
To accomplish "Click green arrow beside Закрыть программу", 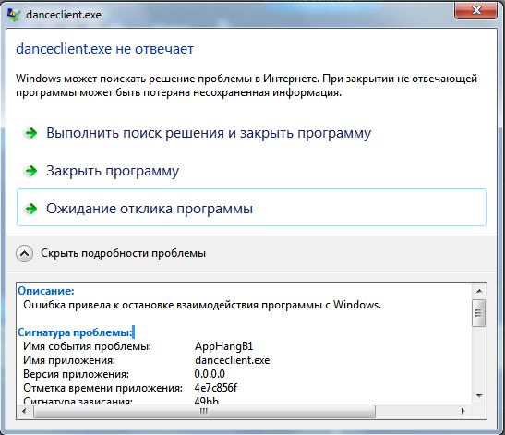I will [31, 171].
